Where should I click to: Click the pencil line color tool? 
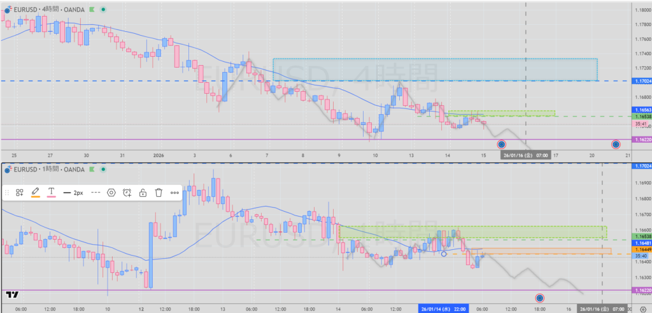click(x=36, y=192)
